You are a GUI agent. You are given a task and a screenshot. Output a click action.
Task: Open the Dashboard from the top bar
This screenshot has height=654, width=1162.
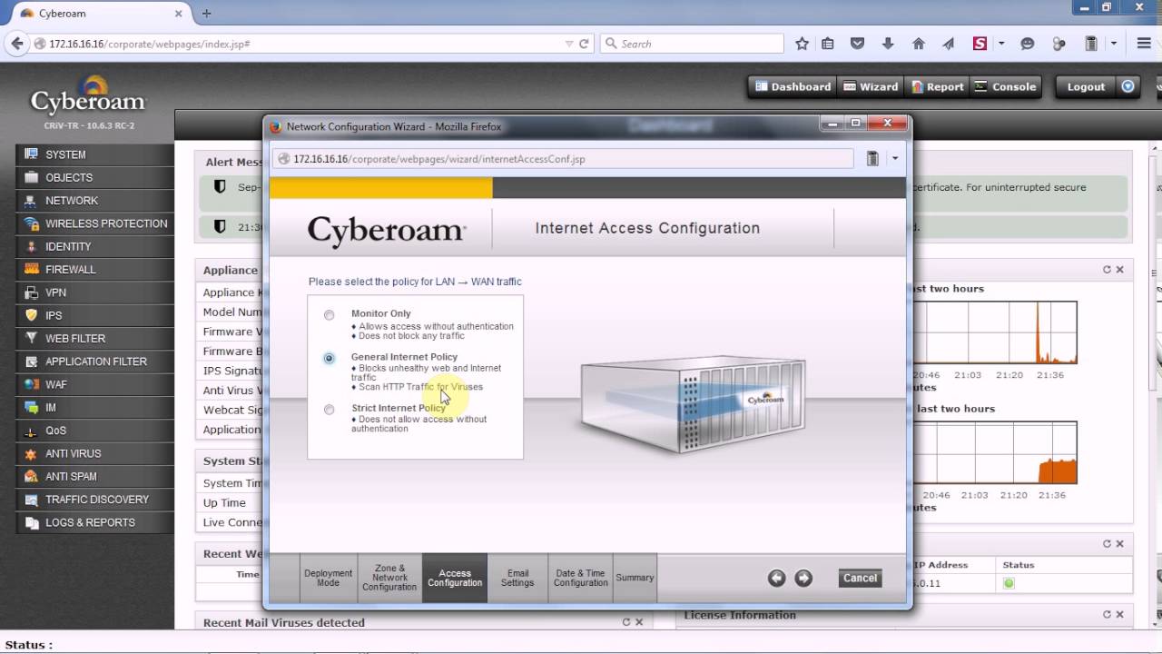[792, 86]
